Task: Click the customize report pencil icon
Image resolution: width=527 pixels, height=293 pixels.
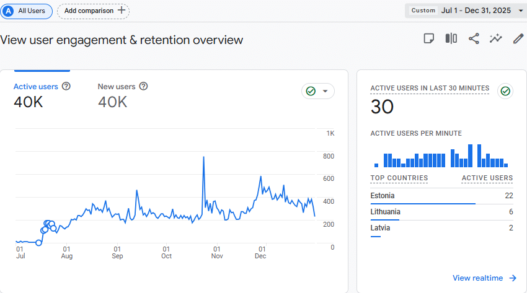Action: point(518,39)
